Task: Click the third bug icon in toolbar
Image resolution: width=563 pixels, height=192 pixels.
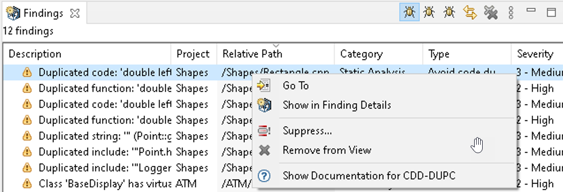Action: tap(449, 12)
